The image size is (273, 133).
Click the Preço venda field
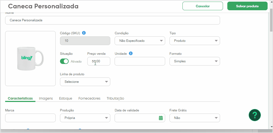click(x=99, y=61)
